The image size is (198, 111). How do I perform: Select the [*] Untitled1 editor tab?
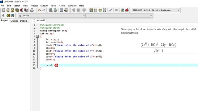point(39,21)
